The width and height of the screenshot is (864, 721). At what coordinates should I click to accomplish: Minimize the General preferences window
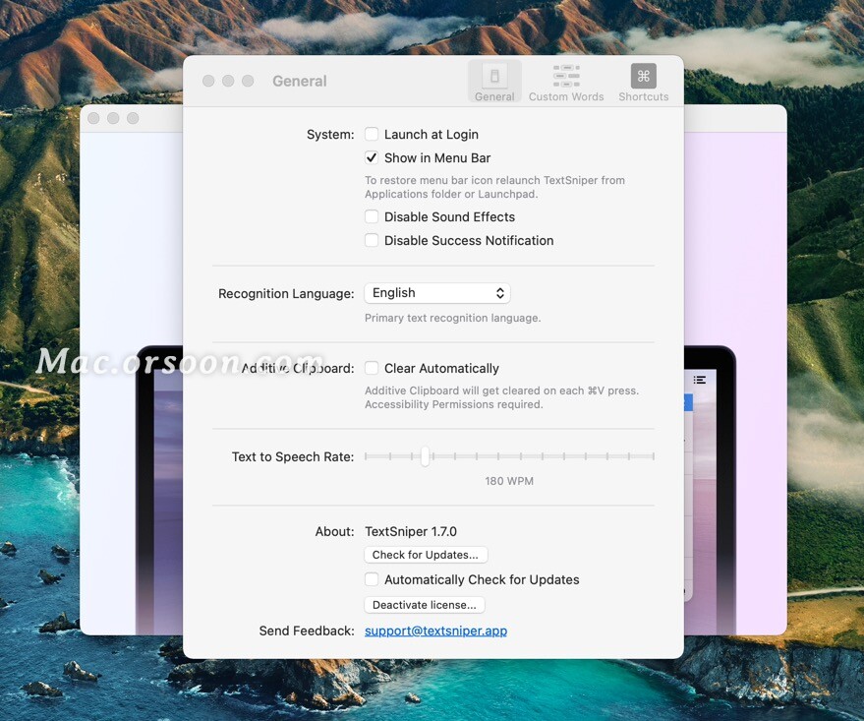228,81
